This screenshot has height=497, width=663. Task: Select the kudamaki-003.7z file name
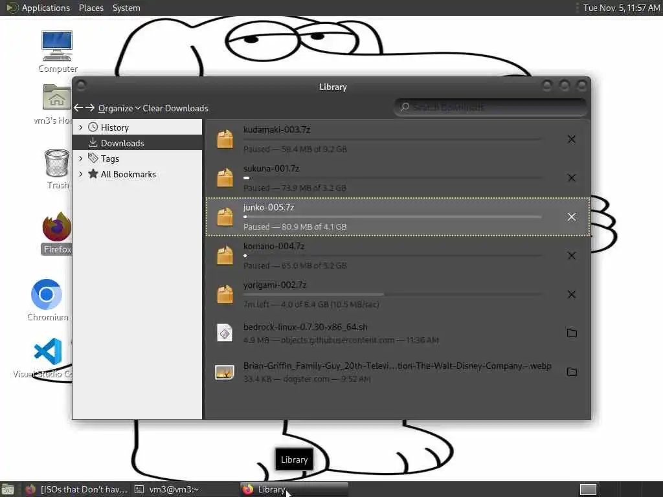tap(277, 129)
